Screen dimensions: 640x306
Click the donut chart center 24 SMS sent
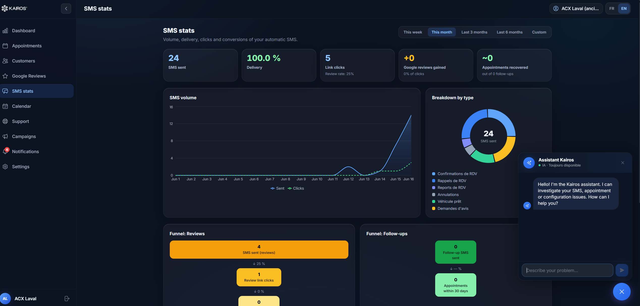(x=488, y=136)
